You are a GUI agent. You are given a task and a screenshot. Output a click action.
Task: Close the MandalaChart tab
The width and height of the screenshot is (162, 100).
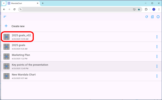pos(38,3)
